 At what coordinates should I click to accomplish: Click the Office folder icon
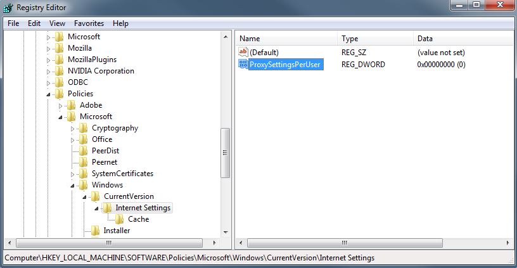84,139
